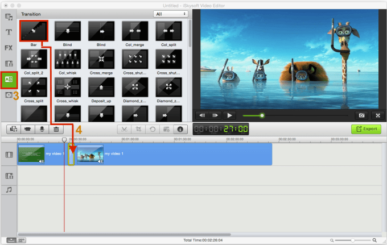Open the Media library sidebar tab
Screen dimensions: 387x245
[x=9, y=16]
